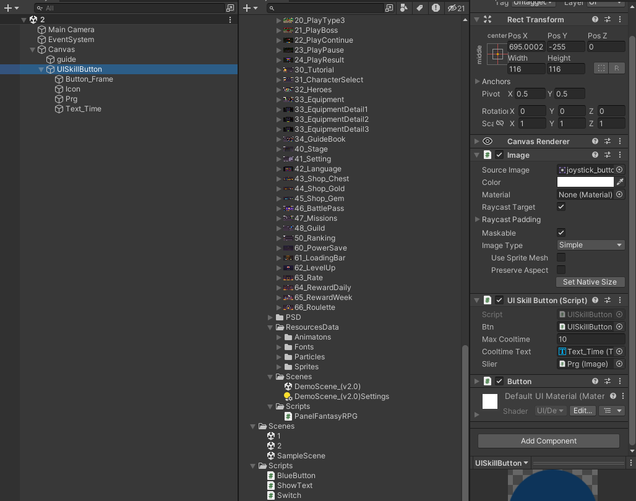Open UI Skill Button script help icon
The image size is (636, 501).
pos(595,300)
